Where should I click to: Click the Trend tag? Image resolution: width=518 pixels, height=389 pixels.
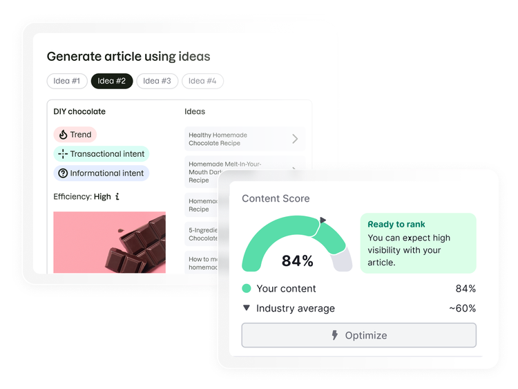[75, 135]
